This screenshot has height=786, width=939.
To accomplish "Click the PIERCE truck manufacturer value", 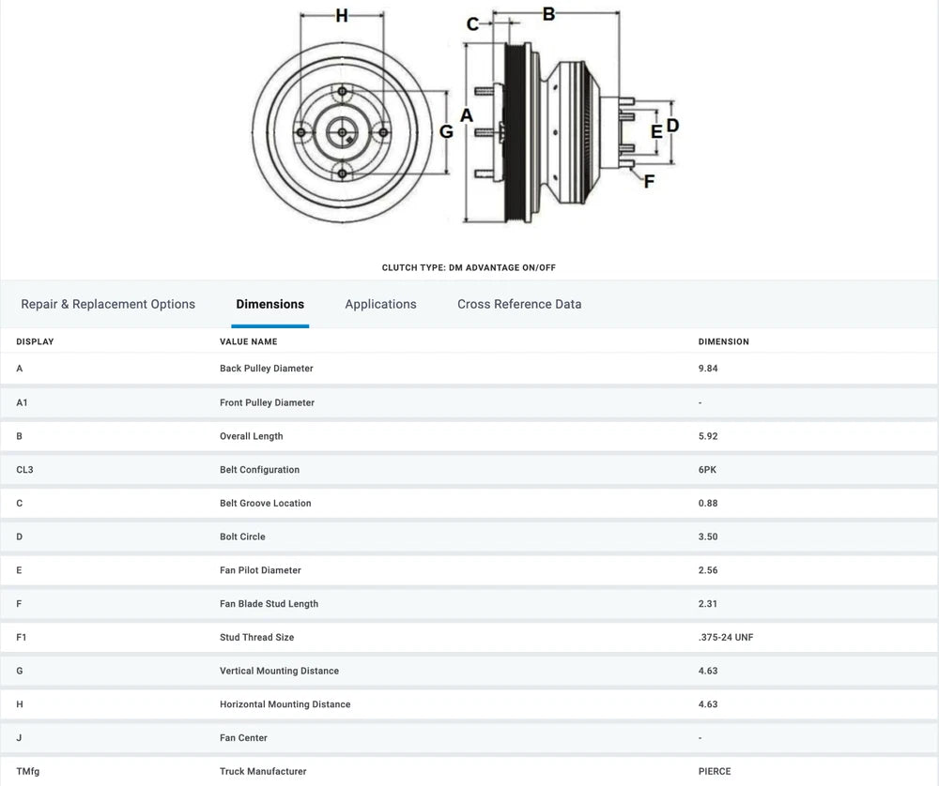I will pos(715,772).
